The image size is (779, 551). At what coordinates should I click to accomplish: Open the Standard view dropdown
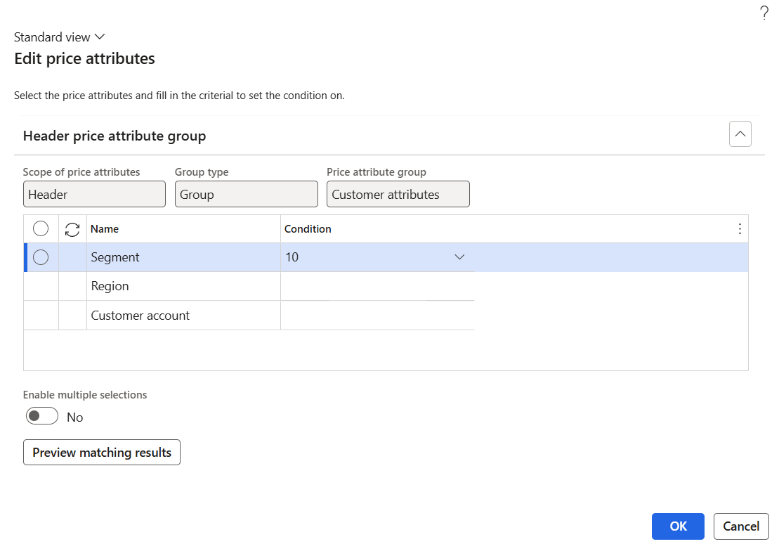click(x=59, y=37)
